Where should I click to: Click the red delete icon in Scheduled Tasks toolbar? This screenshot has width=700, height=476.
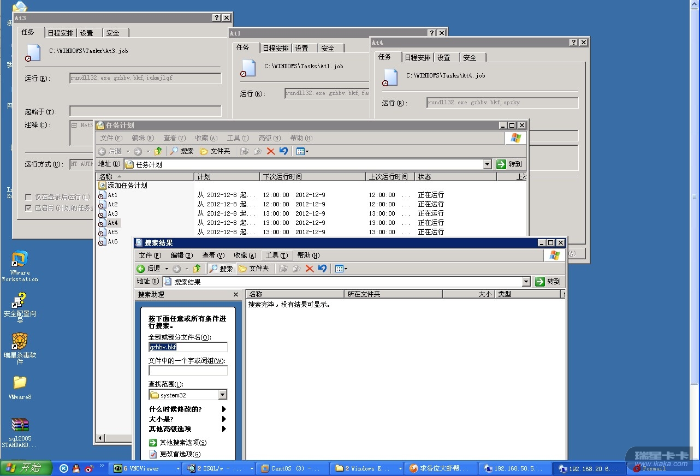[x=271, y=151]
